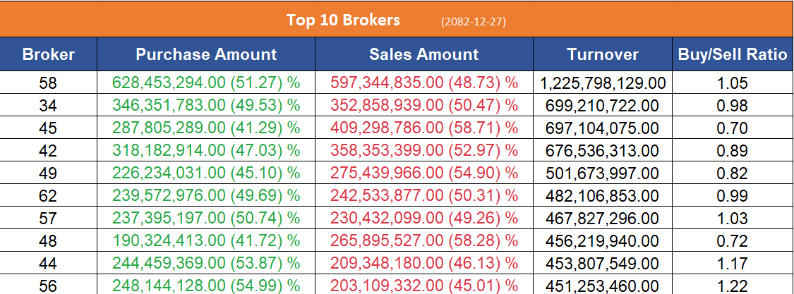The height and width of the screenshot is (294, 794).
Task: Click turnover value 1,225,798,129.00
Action: pyautogui.click(x=603, y=83)
